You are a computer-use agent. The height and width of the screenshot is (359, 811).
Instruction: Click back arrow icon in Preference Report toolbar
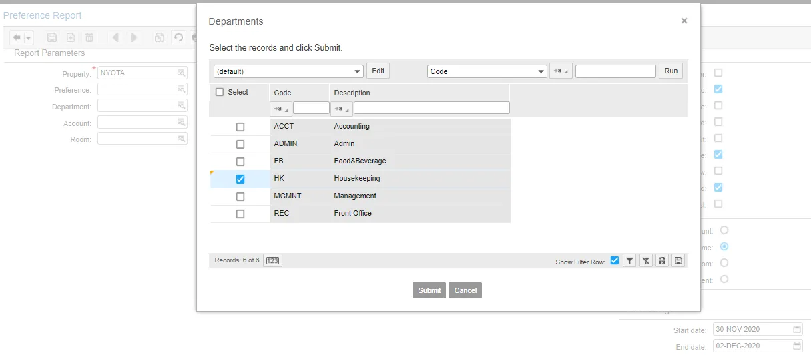17,37
